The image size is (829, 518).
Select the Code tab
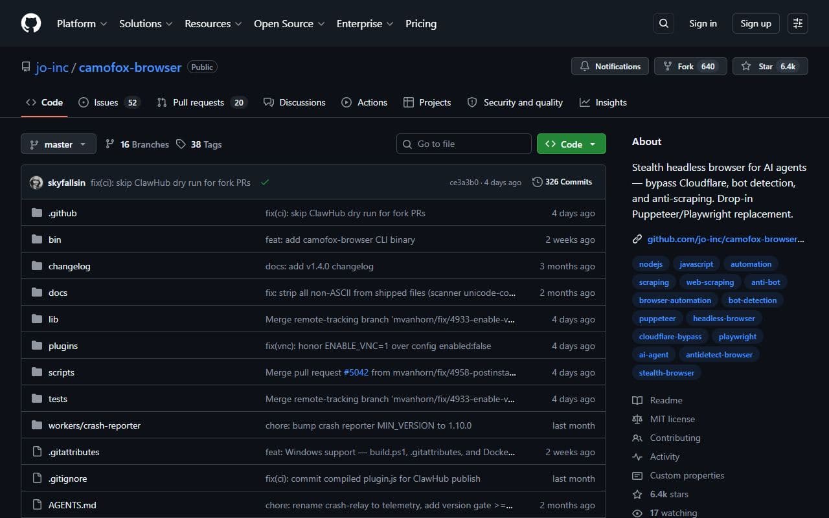pyautogui.click(x=44, y=102)
